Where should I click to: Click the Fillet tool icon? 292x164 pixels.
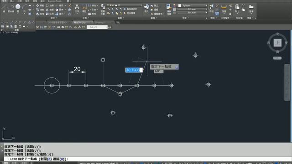pyautogui.click(x=57, y=10)
